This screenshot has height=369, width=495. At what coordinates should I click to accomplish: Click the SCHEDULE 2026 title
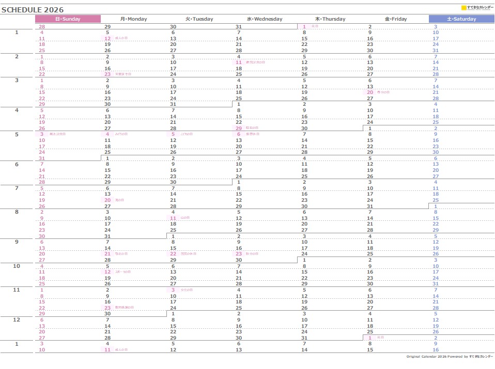tap(33, 9)
